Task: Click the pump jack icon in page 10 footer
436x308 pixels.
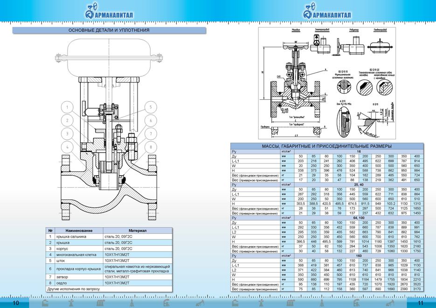Action: (200, 303)
